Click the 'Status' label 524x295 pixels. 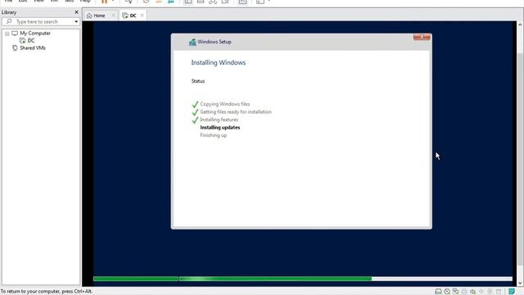pyautogui.click(x=198, y=81)
